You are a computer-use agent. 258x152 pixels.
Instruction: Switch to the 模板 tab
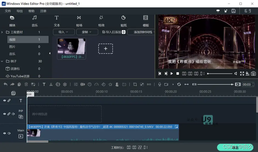click(x=146, y=21)
